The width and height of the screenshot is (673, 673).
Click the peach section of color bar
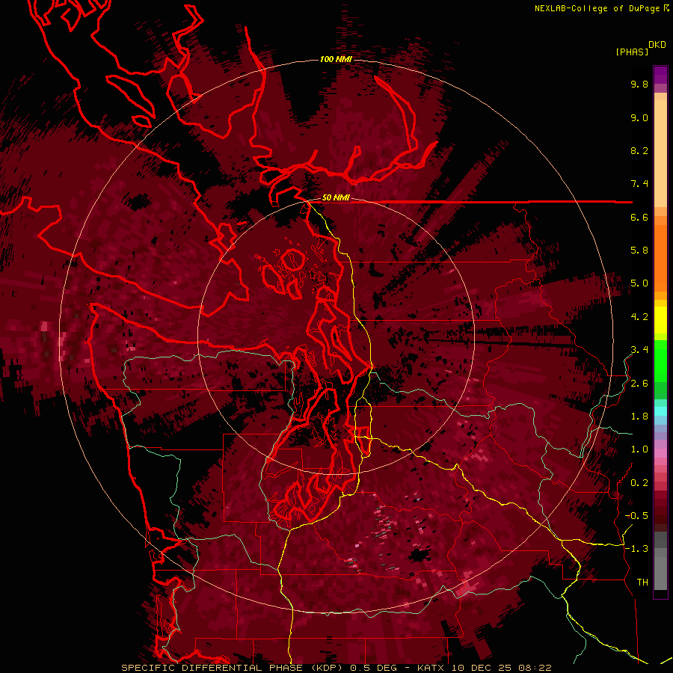pos(660,150)
